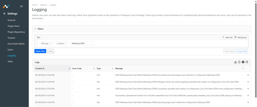Image resolution: width=257 pixels, height=107 pixels.
Task: Collapse the sidebar menu icon
Action: point(21,6)
